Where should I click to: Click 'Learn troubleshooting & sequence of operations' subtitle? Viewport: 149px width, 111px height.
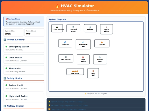click(x=74, y=10)
